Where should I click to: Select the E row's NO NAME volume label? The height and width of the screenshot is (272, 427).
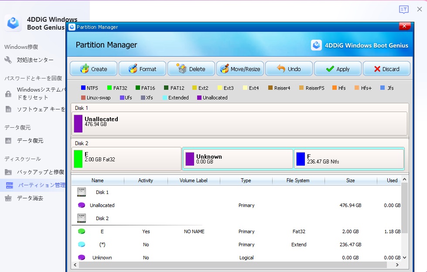coord(194,231)
